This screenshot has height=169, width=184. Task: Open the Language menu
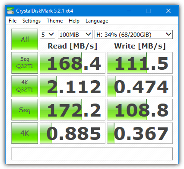point(97,21)
